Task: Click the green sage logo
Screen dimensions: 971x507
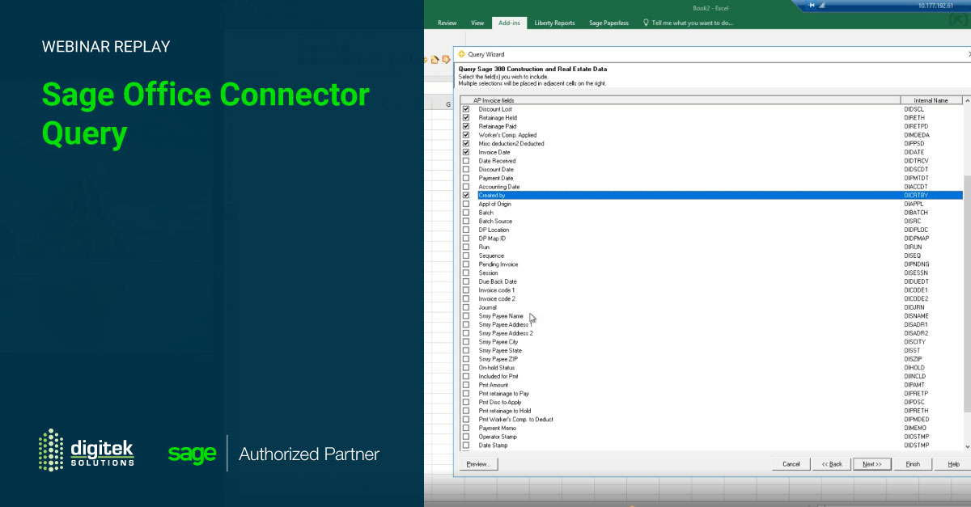Action: [192, 454]
